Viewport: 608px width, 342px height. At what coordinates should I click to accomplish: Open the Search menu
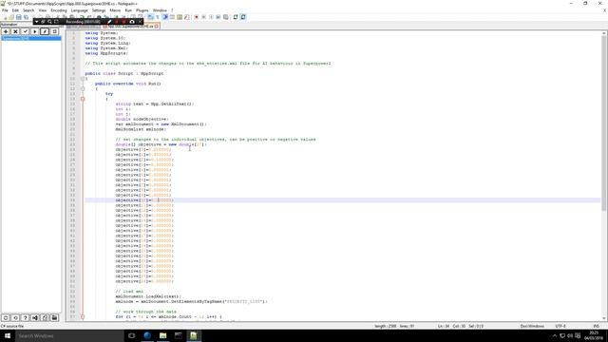tap(28, 10)
